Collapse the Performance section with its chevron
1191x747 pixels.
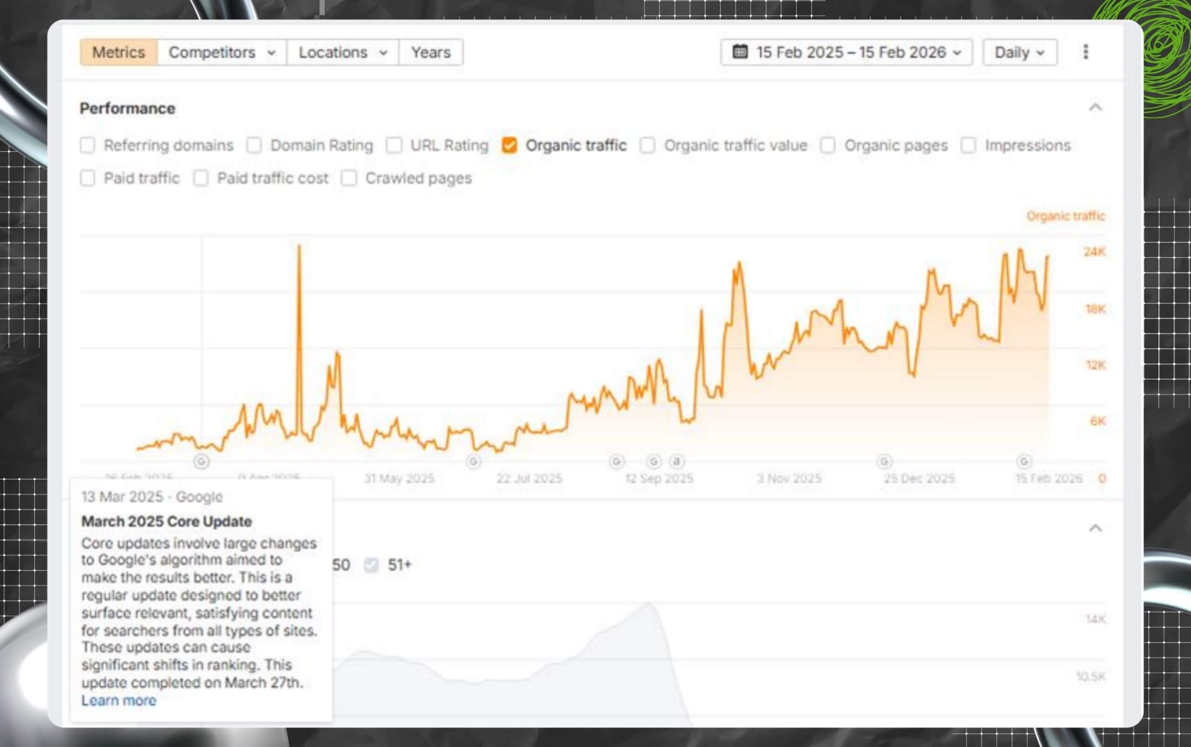(x=1095, y=108)
